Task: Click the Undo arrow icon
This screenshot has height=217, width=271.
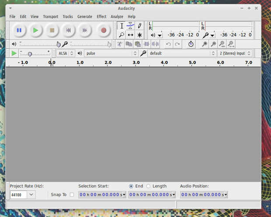Action: click(168, 44)
